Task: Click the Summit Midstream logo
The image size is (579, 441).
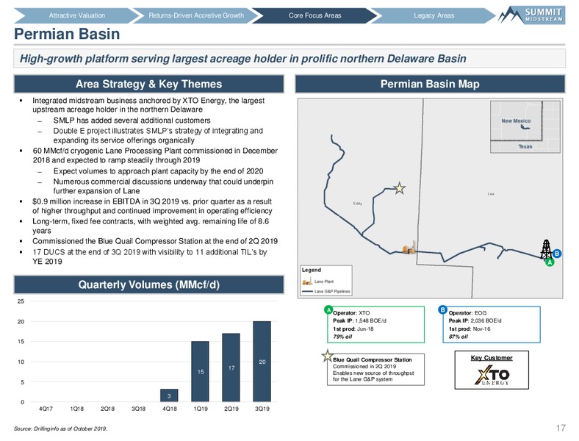Action: point(532,15)
